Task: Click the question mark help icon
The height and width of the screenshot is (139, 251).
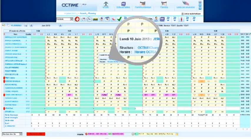Action: pyautogui.click(x=200, y=9)
